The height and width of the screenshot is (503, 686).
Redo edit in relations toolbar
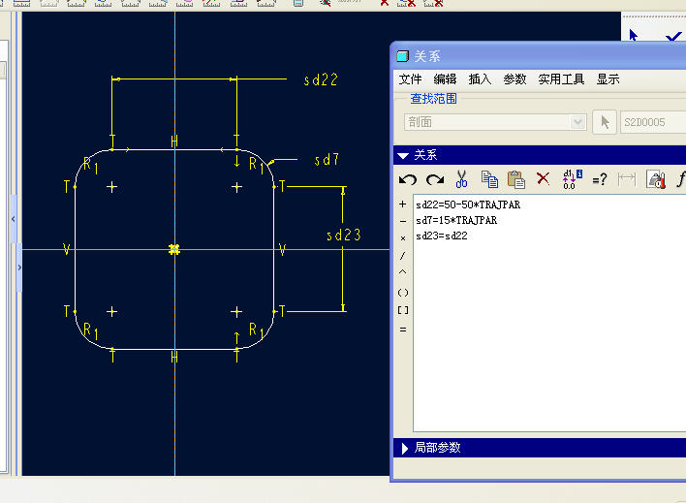(434, 179)
